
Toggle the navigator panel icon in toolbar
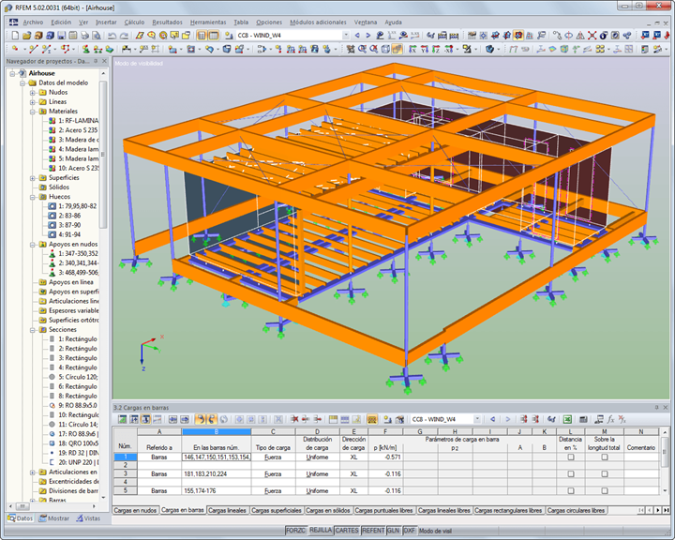[202, 36]
